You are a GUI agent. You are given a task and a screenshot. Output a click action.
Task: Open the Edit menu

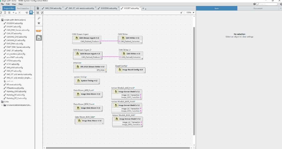8,4
